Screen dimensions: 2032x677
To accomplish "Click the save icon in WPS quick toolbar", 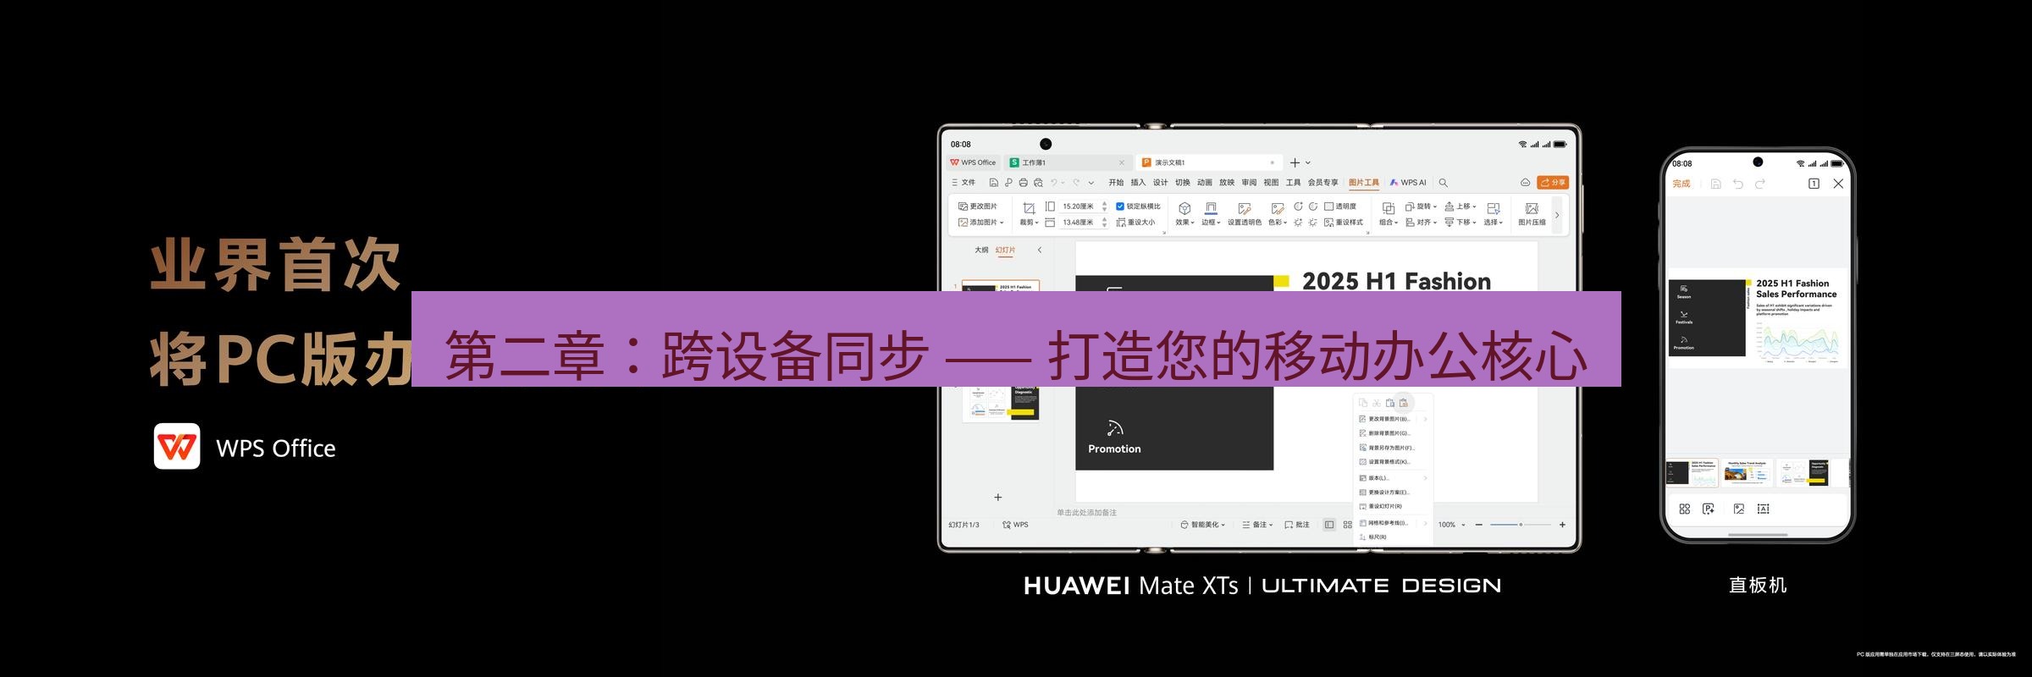I will click(994, 183).
